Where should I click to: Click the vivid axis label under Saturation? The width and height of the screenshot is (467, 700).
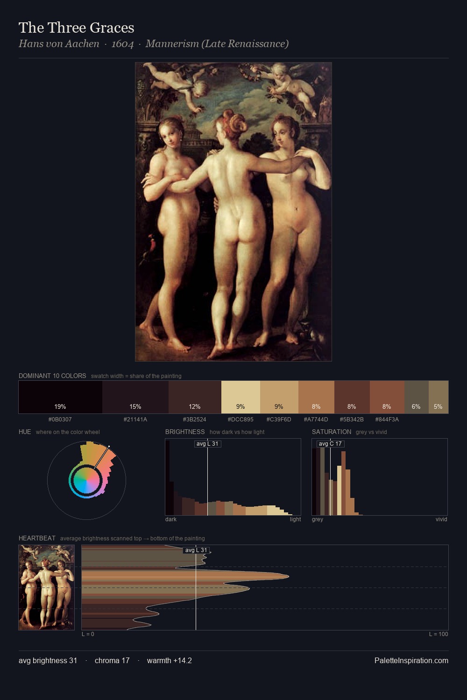pos(441,519)
